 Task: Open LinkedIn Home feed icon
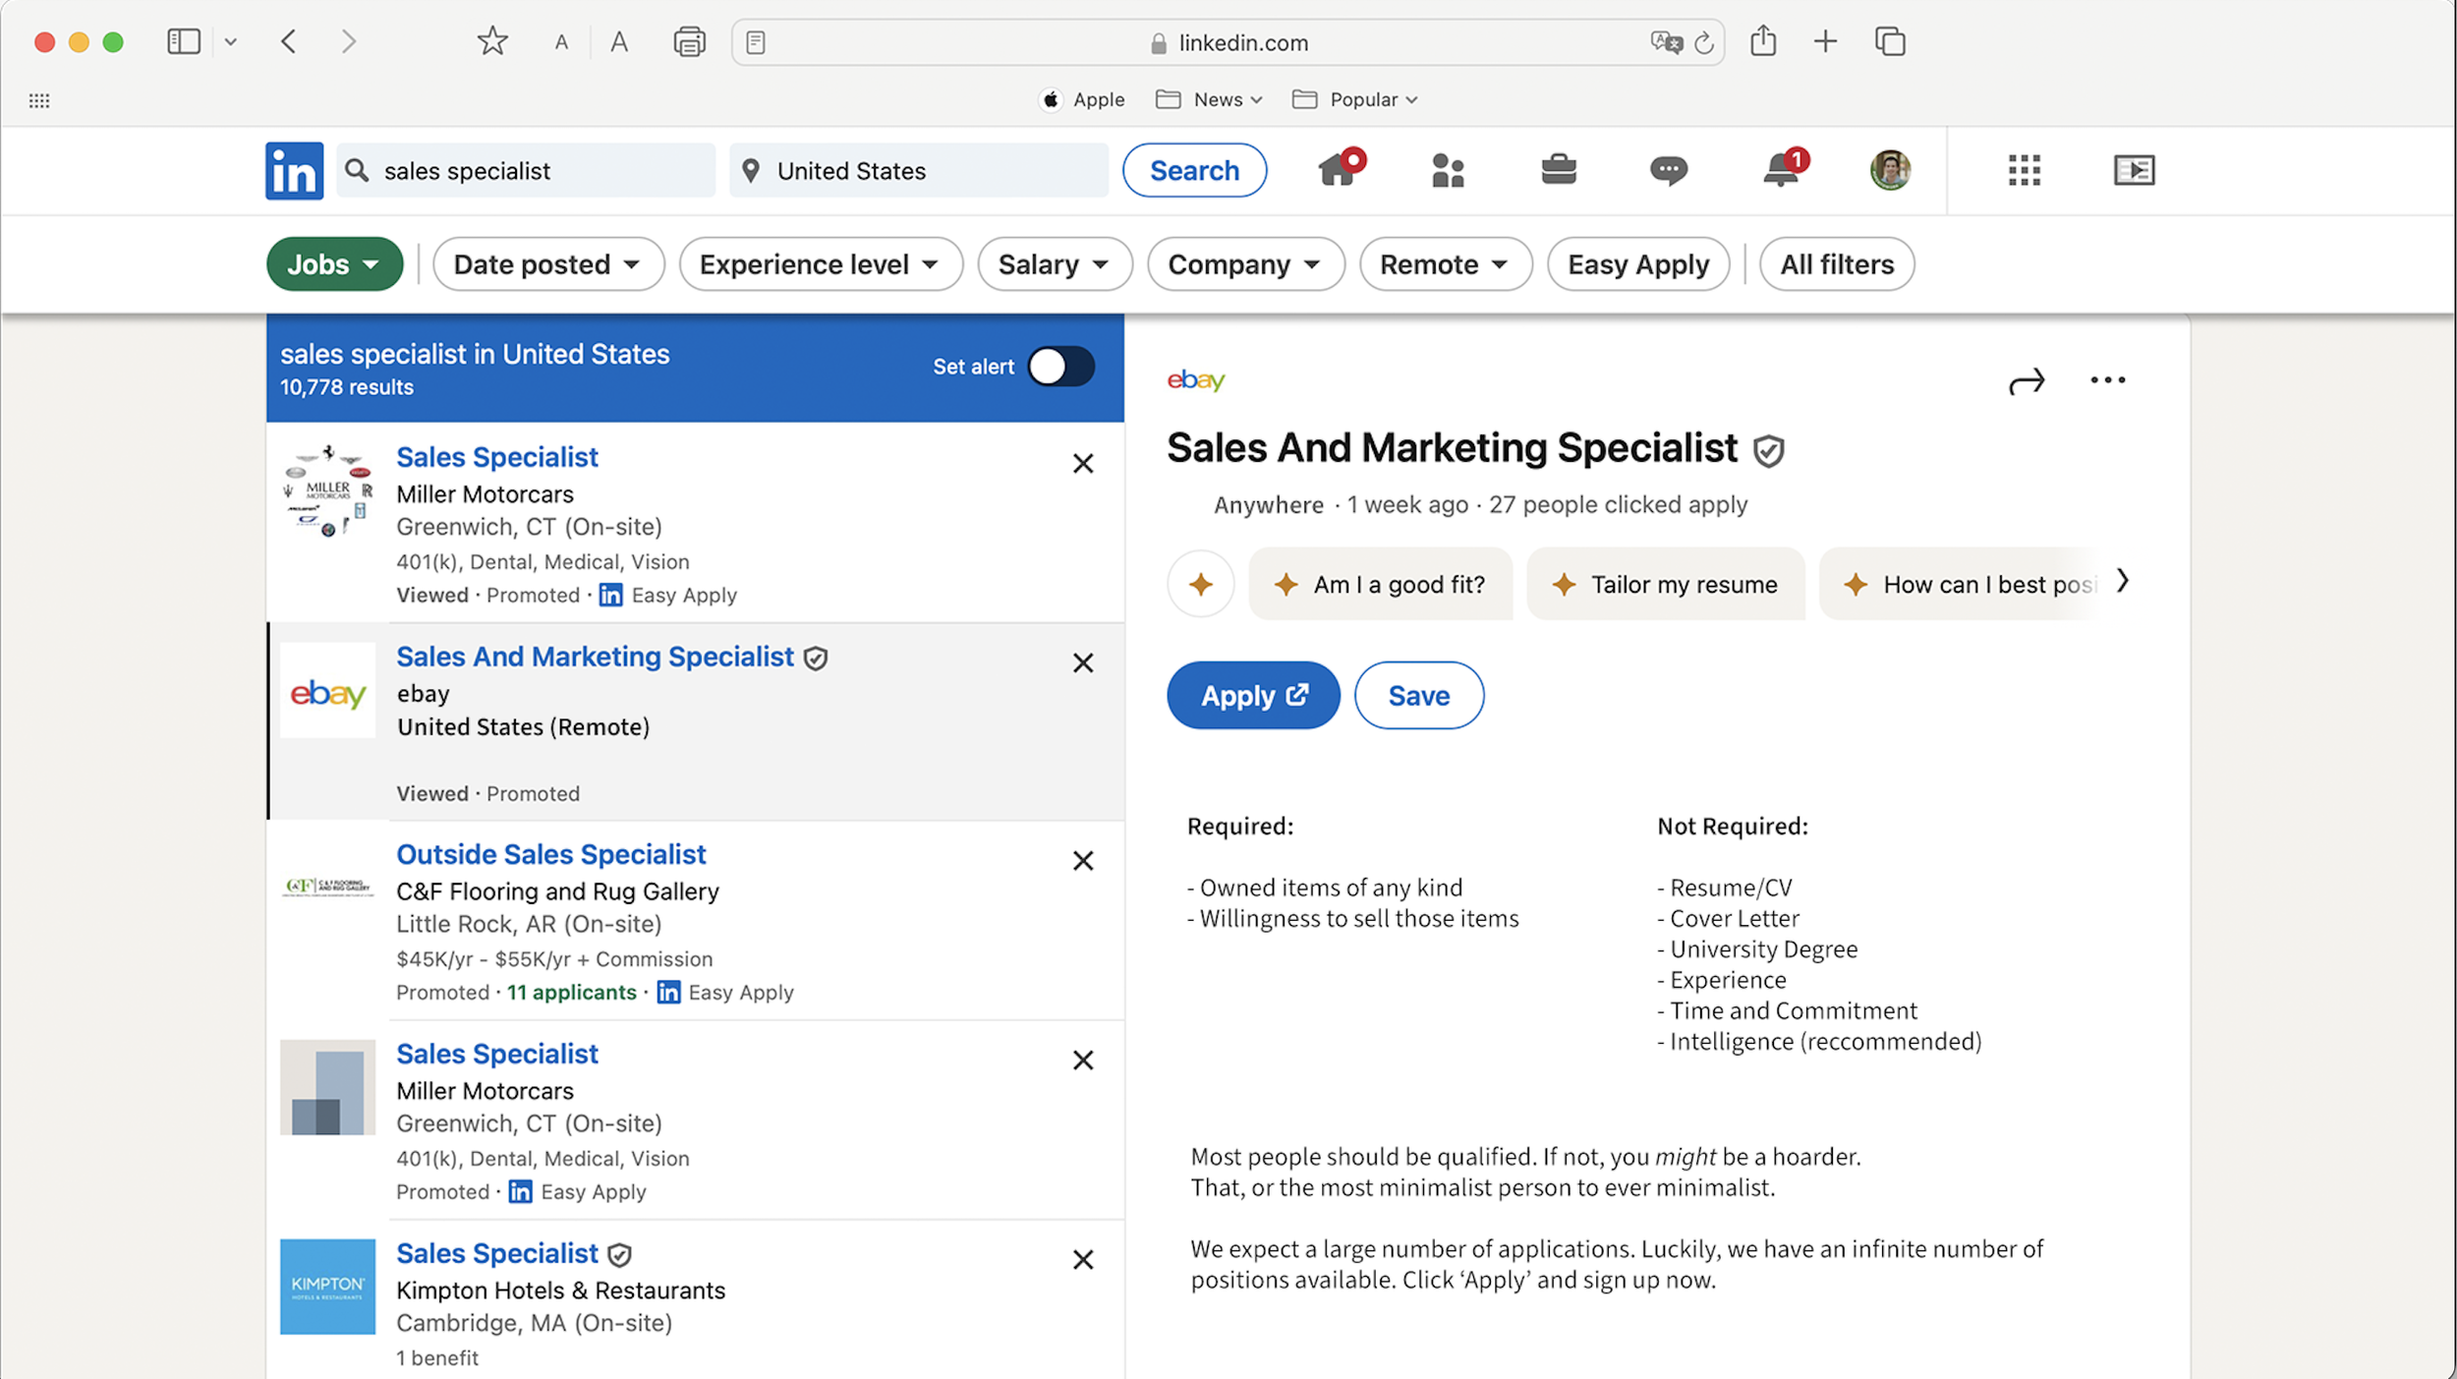(1339, 171)
